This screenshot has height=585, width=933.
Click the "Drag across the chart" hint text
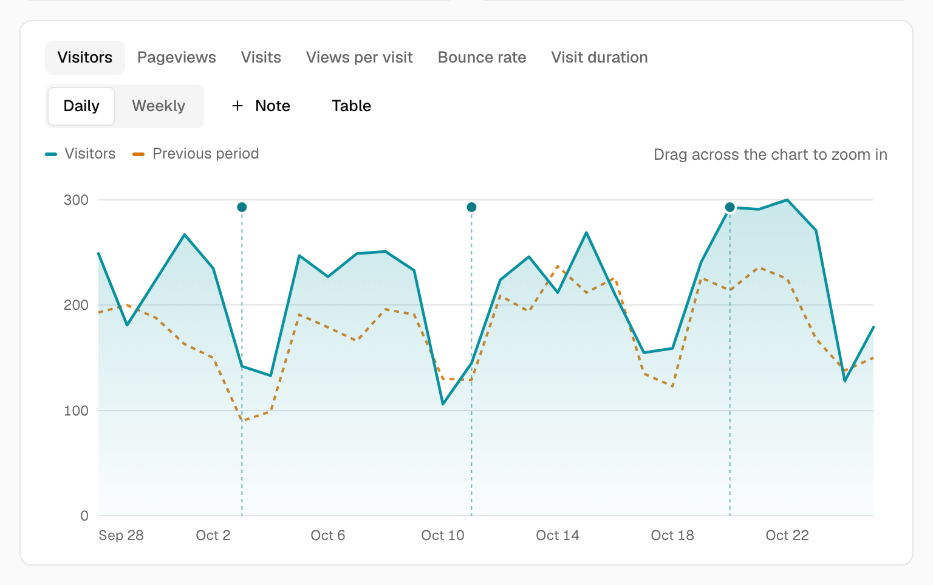(x=770, y=154)
